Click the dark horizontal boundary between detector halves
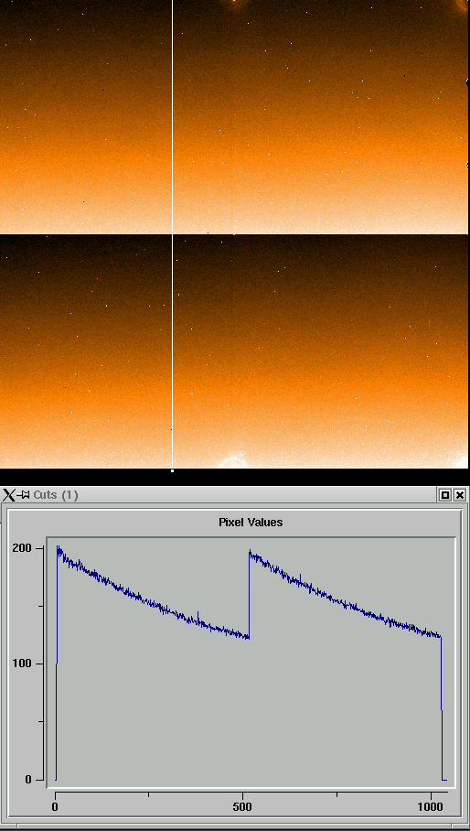 tap(234, 233)
